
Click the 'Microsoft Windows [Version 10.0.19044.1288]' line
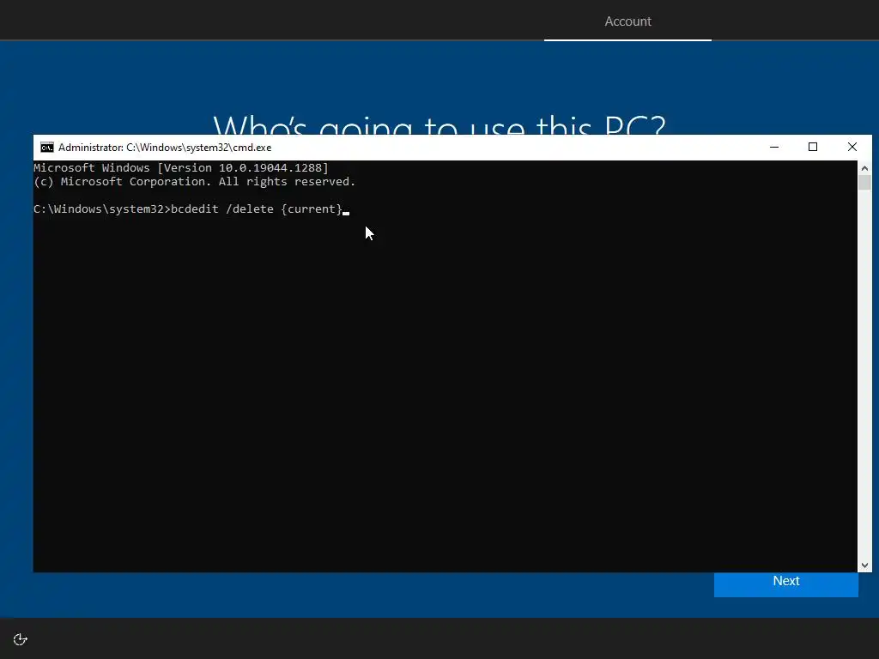coord(181,167)
